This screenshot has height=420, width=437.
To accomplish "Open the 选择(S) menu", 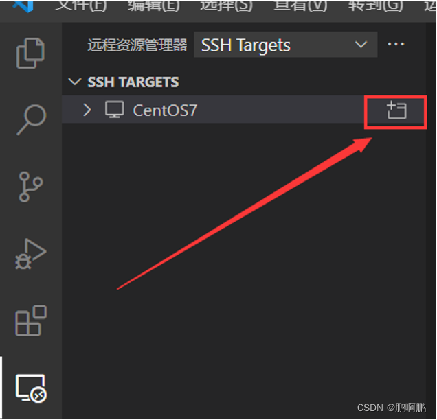I will click(x=226, y=5).
